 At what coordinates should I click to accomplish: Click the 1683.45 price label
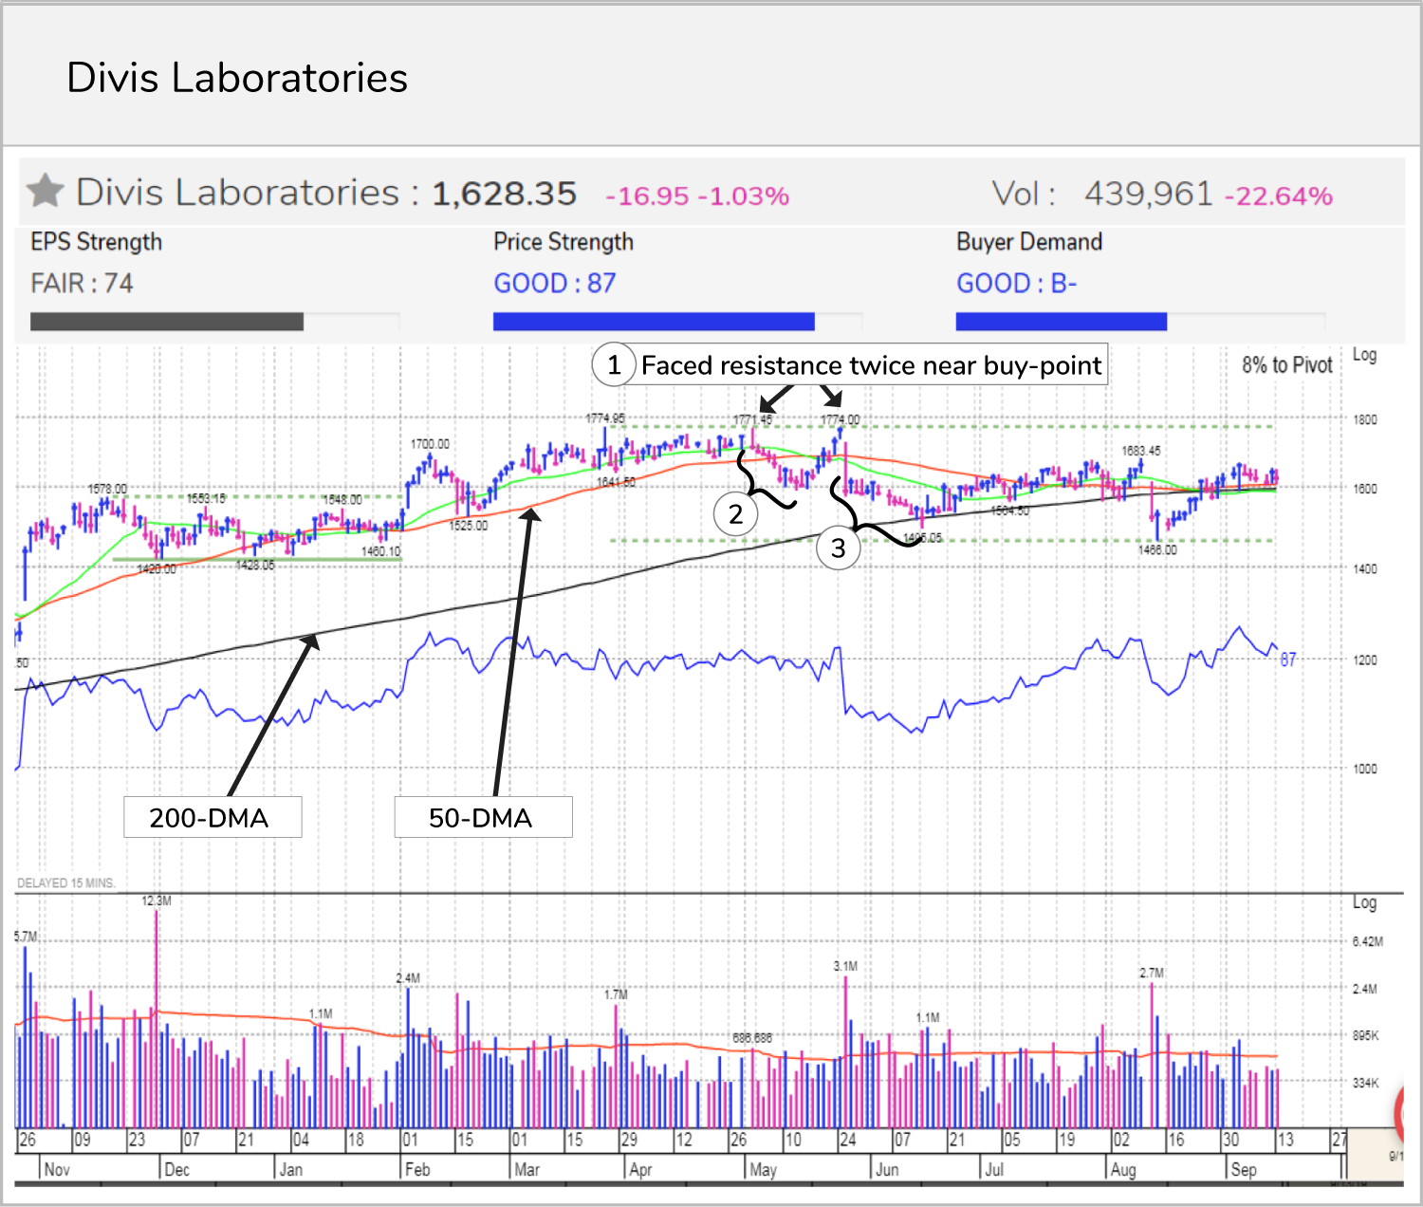(1141, 451)
